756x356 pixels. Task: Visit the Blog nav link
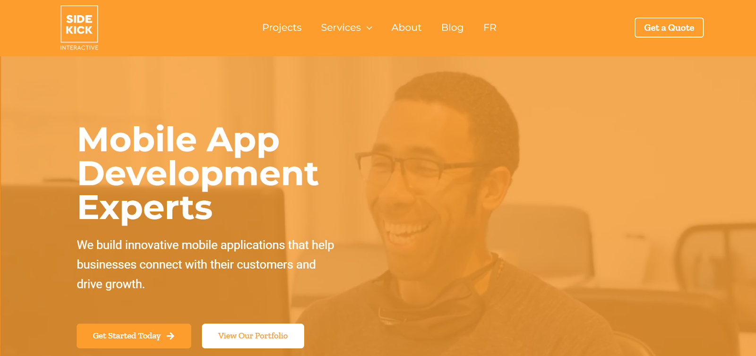click(452, 27)
